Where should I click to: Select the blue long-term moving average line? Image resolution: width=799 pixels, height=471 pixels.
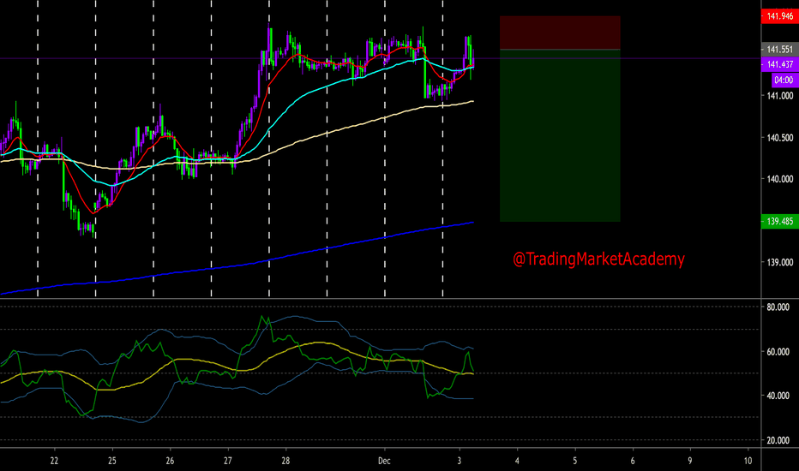coord(237,265)
